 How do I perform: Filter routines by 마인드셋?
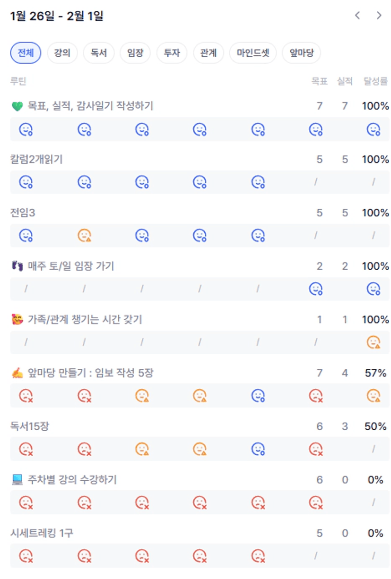point(253,53)
